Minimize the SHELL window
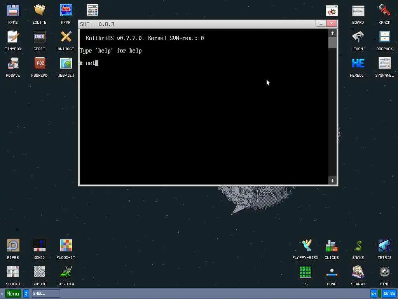This screenshot has width=398, height=299. (321, 24)
